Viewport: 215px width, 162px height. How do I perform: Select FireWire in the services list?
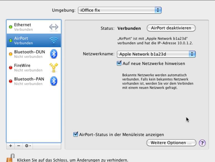click(34, 68)
